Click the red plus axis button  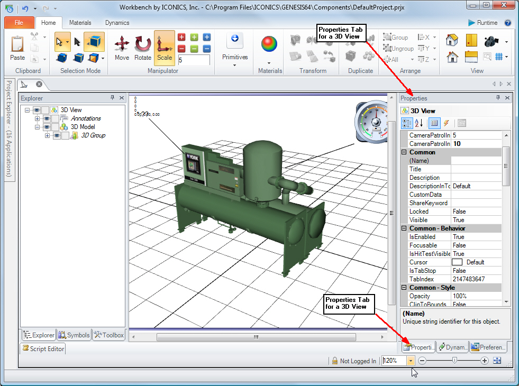(181, 37)
